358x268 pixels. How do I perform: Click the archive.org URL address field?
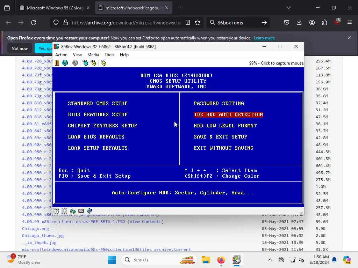pos(127,23)
